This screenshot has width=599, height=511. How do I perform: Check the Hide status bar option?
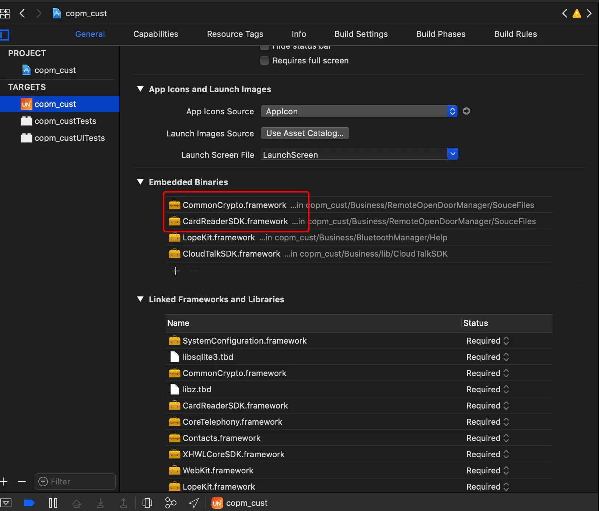tap(264, 46)
